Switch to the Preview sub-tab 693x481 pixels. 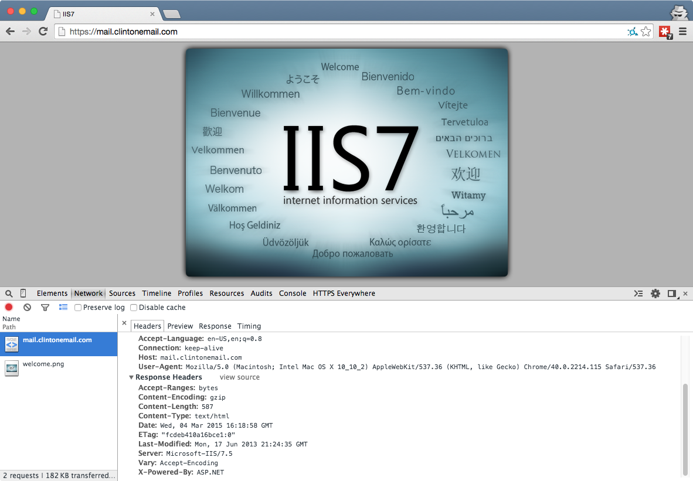181,326
